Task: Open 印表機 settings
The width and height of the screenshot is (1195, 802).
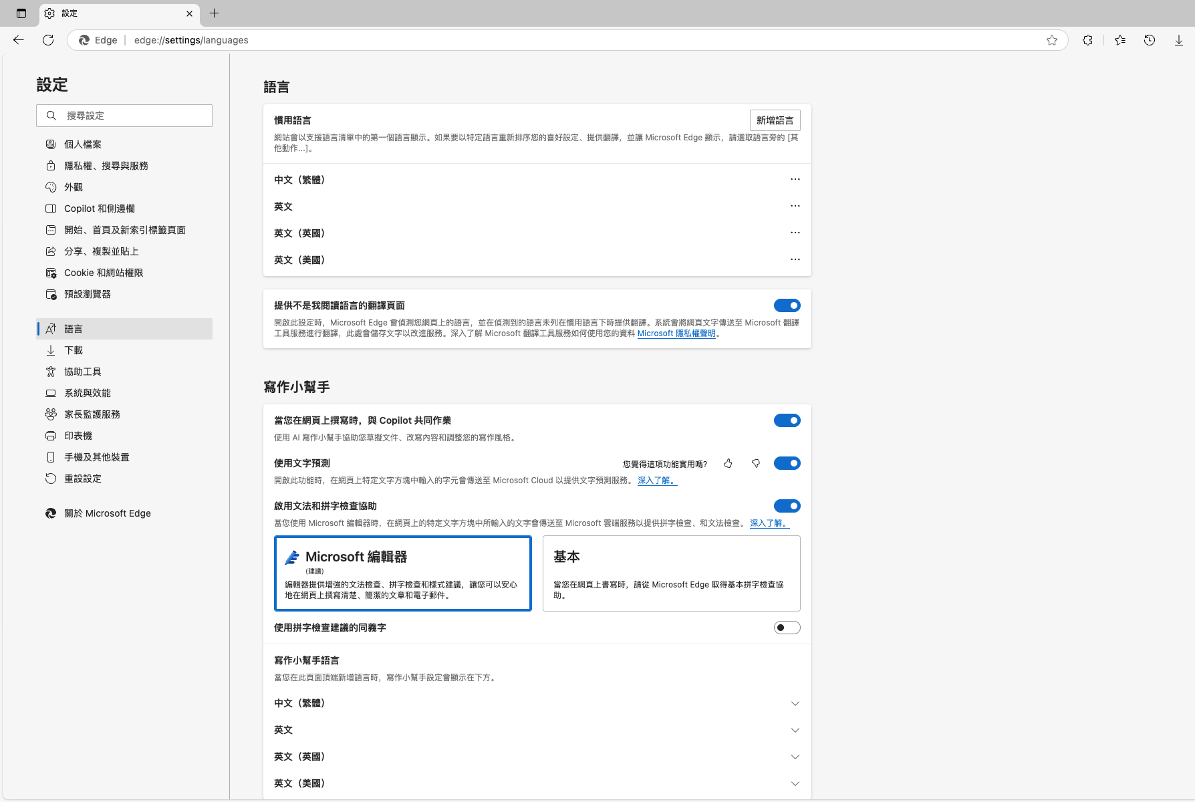Action: 124,436
